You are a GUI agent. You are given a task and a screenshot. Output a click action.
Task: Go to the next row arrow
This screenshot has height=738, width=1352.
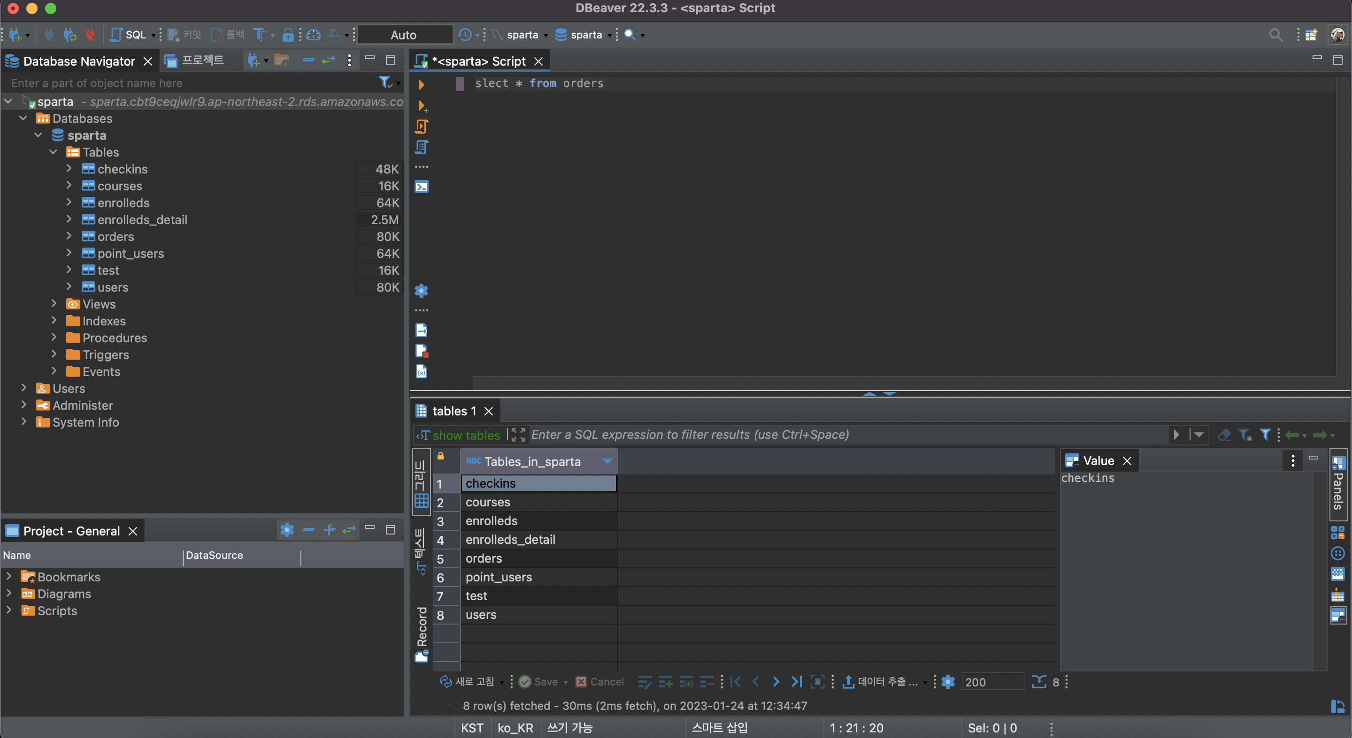click(776, 681)
